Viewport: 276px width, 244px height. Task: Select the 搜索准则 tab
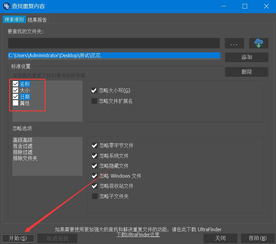(14, 19)
